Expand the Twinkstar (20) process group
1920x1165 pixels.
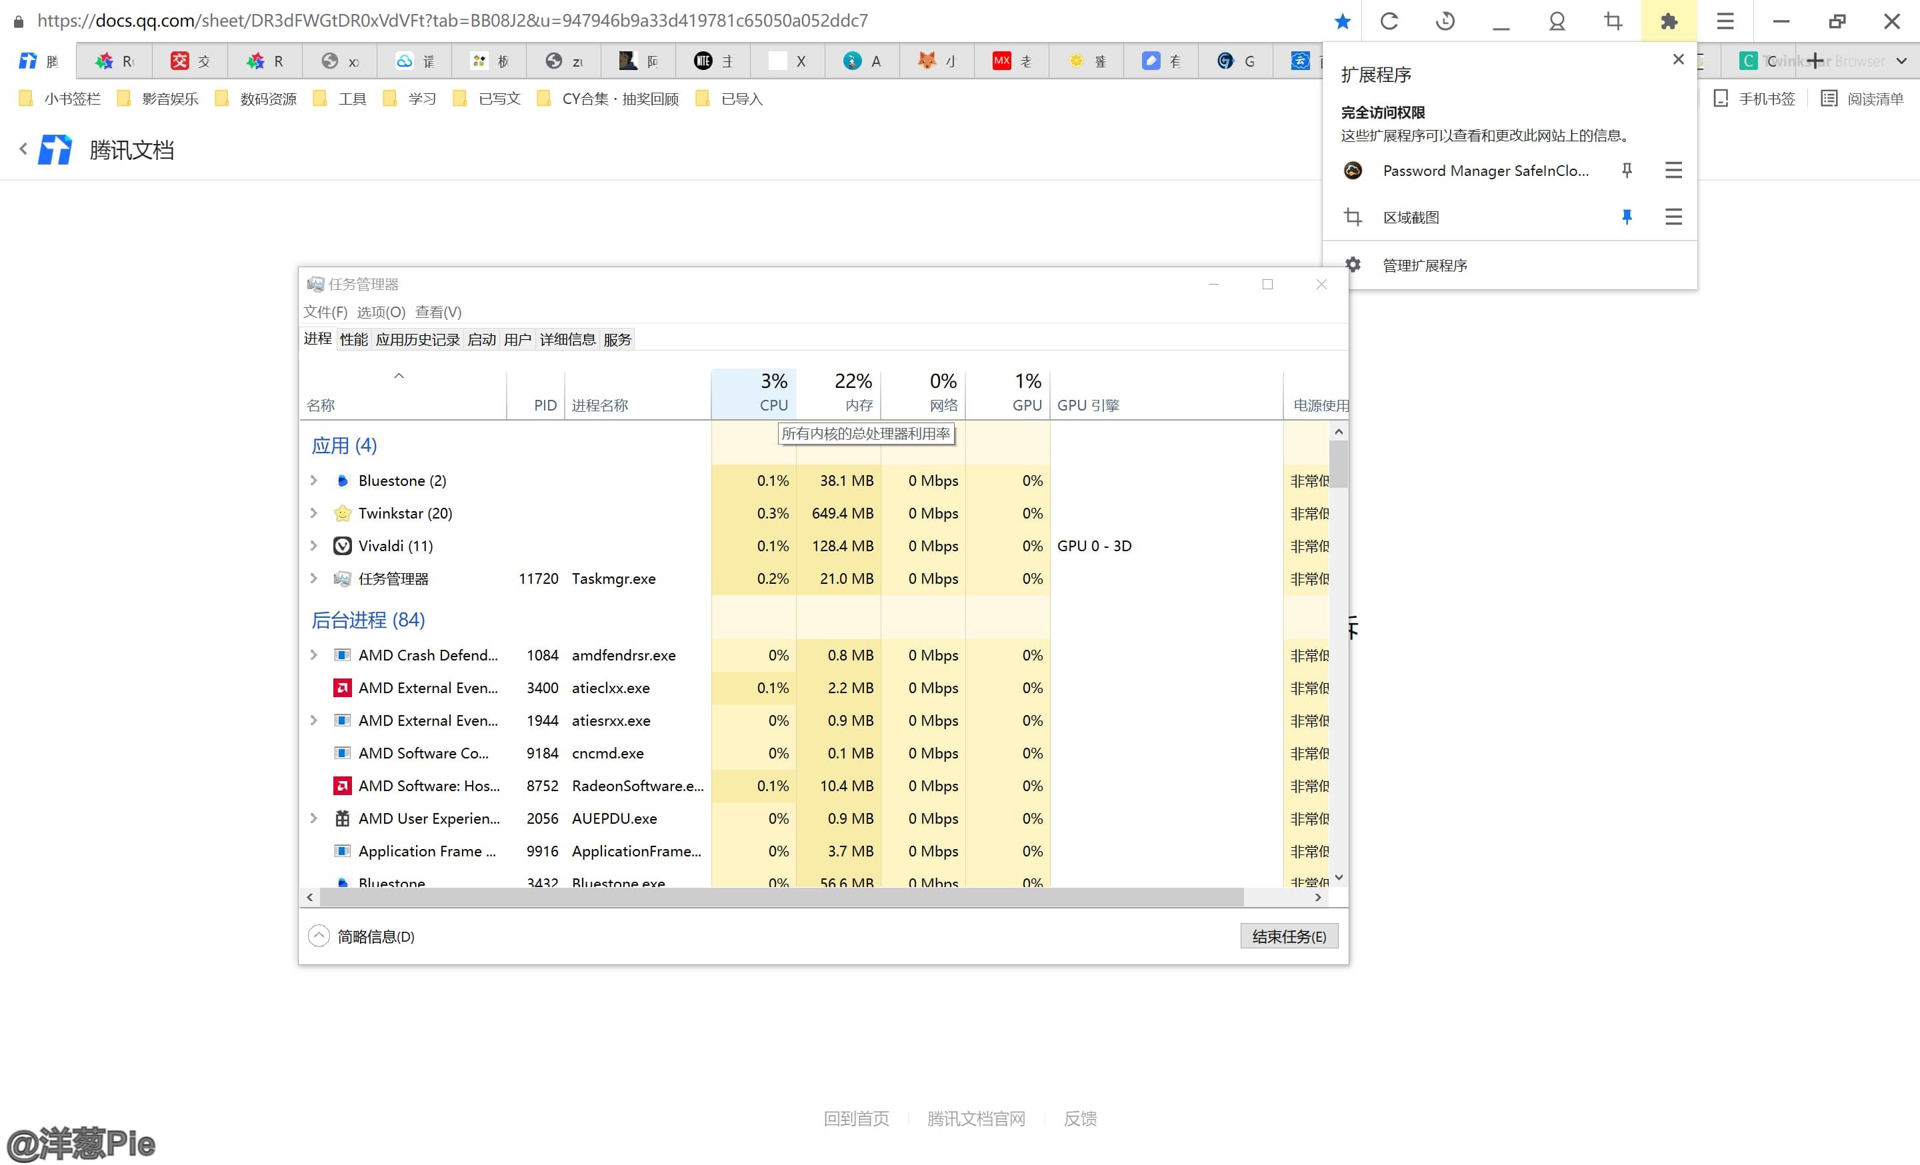tap(314, 513)
